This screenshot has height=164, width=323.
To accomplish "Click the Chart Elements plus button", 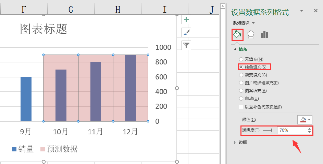I will coord(186,19).
